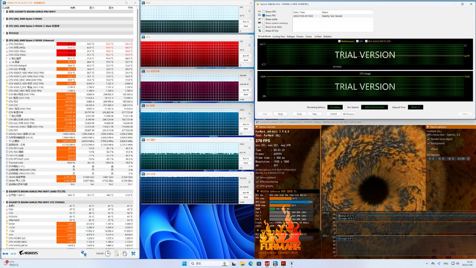Open HWiNFO log file icon
This screenshot has height=268, width=476.
116,253
